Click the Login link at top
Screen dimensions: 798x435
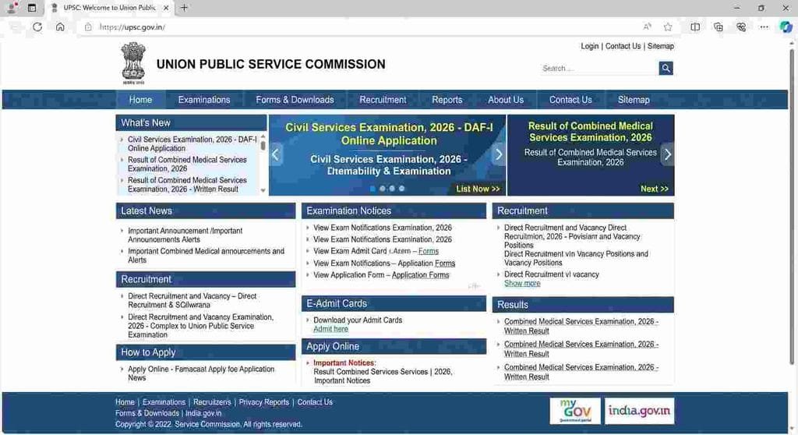tap(589, 46)
